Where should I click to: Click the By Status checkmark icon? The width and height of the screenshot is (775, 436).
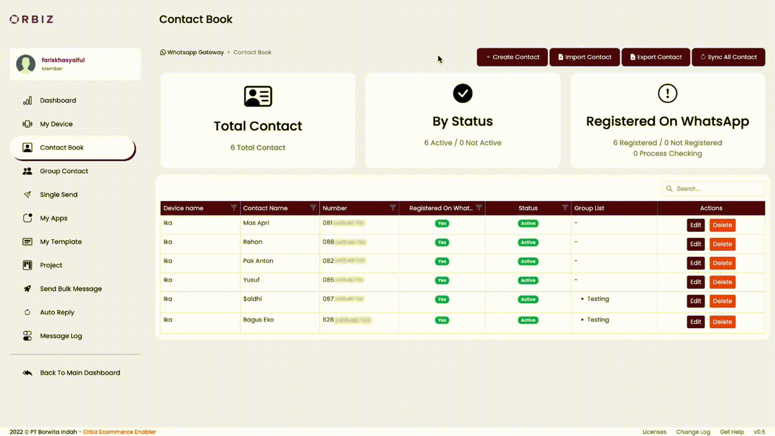463,93
